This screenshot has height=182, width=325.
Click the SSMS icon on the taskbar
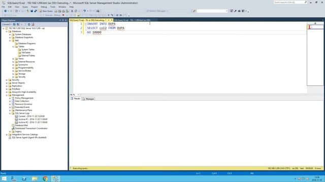(55, 178)
